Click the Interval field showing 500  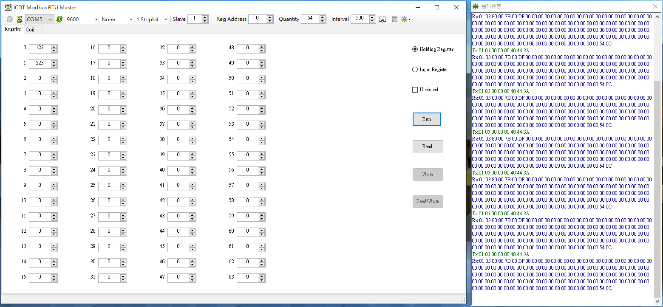click(x=360, y=19)
